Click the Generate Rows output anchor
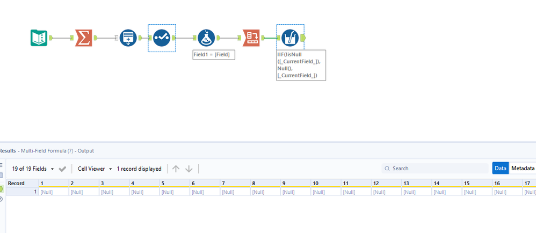Viewport: 536px width, 233px height. [140, 38]
